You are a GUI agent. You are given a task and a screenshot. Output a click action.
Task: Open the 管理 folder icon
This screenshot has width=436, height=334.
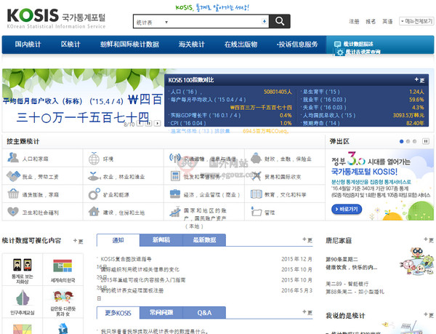click(256, 212)
